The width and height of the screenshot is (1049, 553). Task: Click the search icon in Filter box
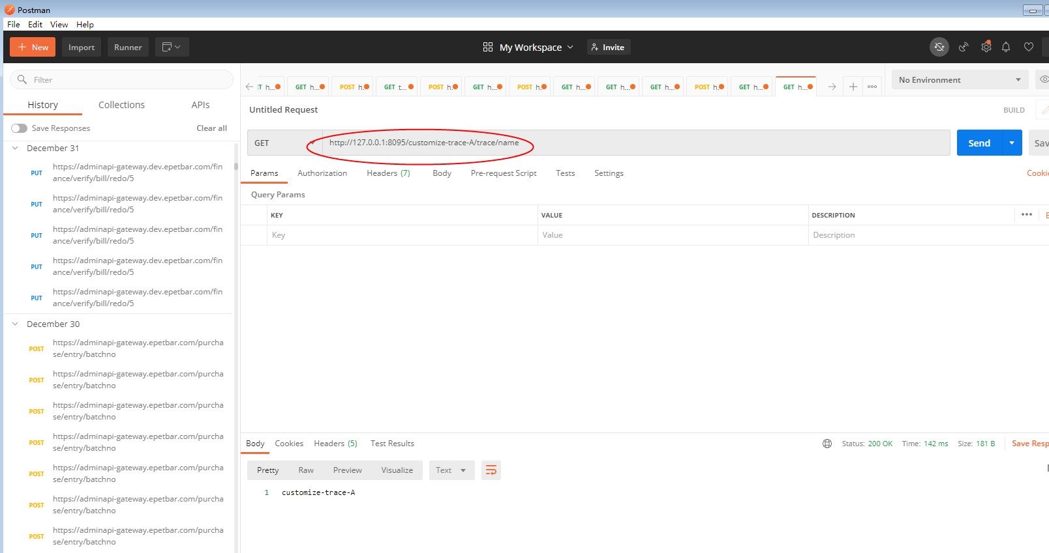point(22,79)
